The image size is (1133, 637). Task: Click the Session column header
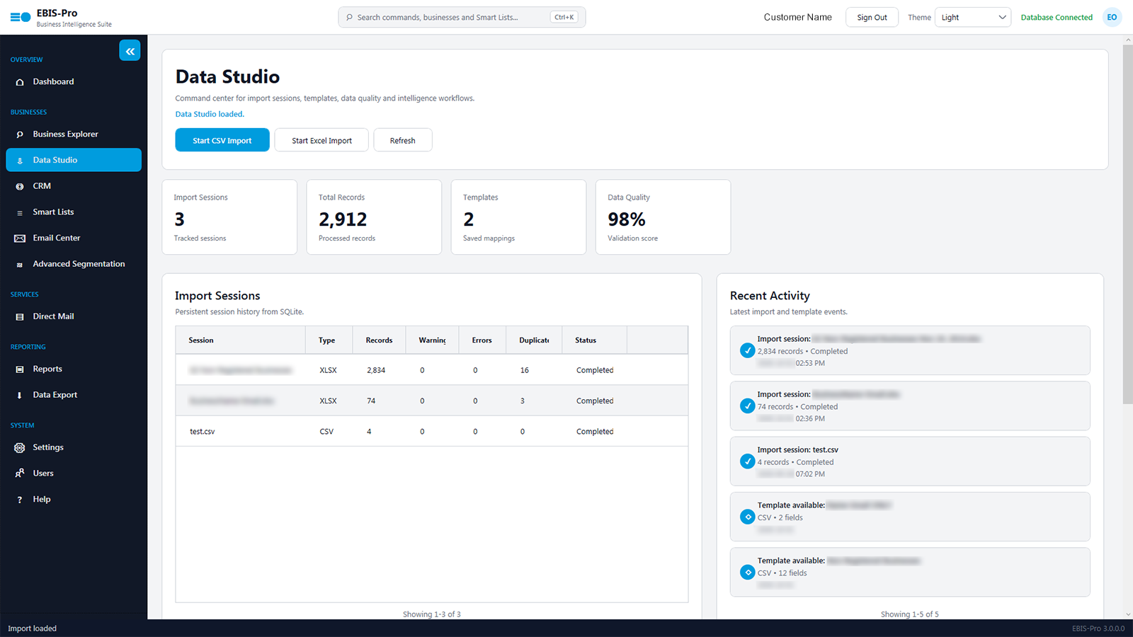pos(240,340)
